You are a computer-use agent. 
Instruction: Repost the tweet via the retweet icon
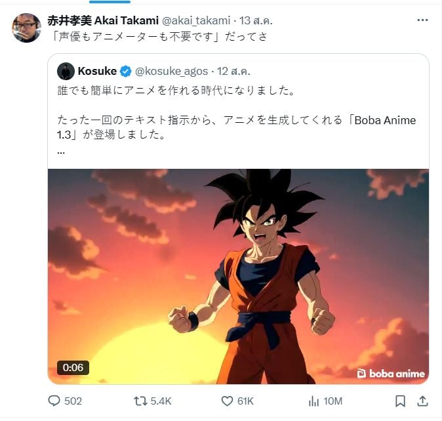point(140,401)
